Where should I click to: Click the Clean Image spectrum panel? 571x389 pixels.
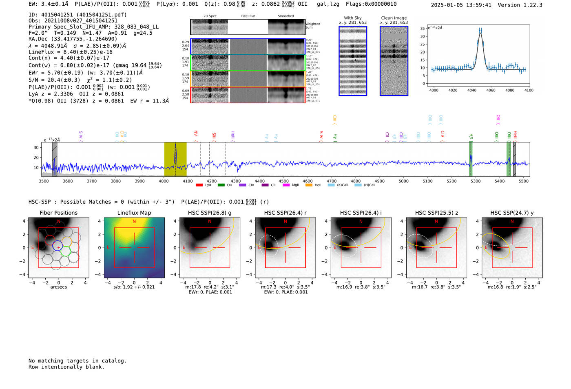click(x=394, y=61)
